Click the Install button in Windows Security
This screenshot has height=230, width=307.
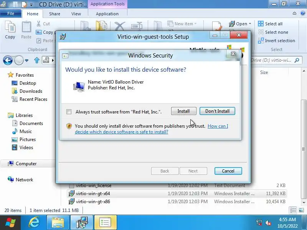183,111
